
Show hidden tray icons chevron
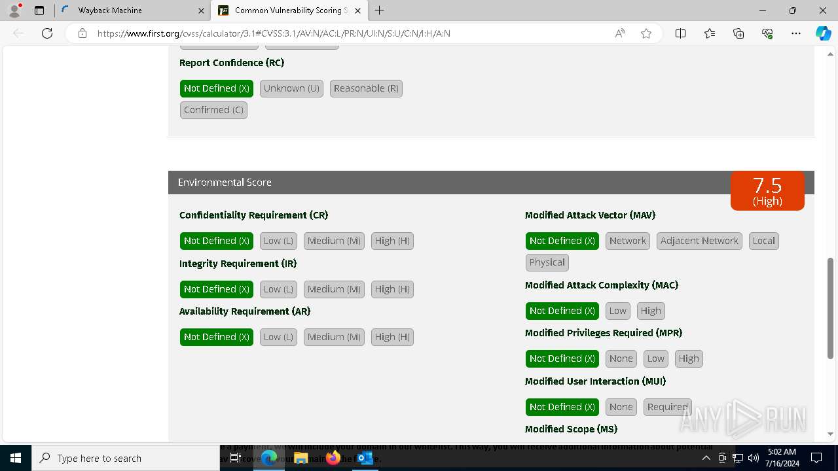[x=706, y=458]
